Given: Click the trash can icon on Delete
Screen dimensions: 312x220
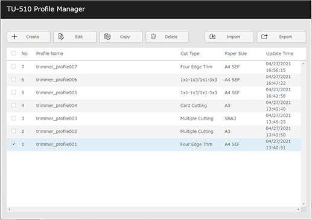Looking at the screenshot, I should pyautogui.click(x=153, y=36).
